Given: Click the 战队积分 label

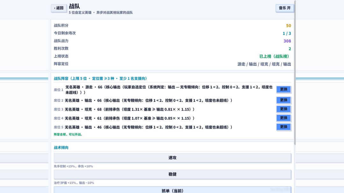Looking at the screenshot, I should [x=61, y=25].
